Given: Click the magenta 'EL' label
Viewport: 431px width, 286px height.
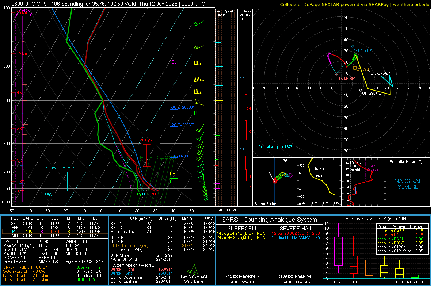Looking at the screenshot, I should point(173,62).
